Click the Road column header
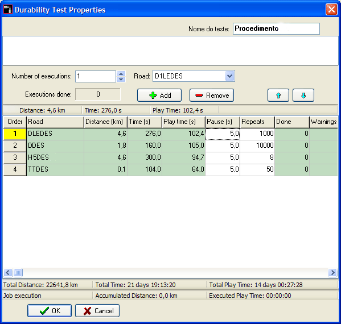The image size is (341, 324). [x=55, y=122]
